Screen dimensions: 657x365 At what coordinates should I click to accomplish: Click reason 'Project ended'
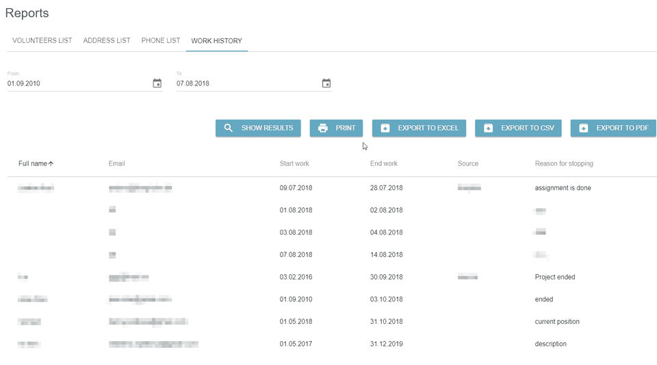(x=555, y=277)
